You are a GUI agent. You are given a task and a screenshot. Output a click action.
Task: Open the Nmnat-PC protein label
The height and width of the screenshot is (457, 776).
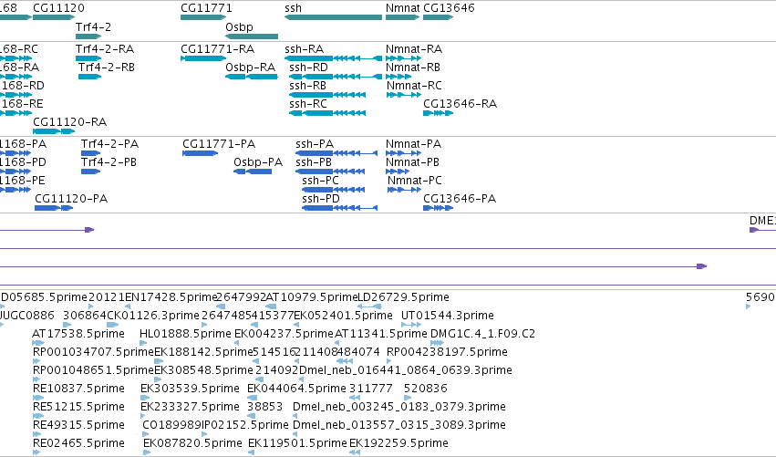point(415,181)
